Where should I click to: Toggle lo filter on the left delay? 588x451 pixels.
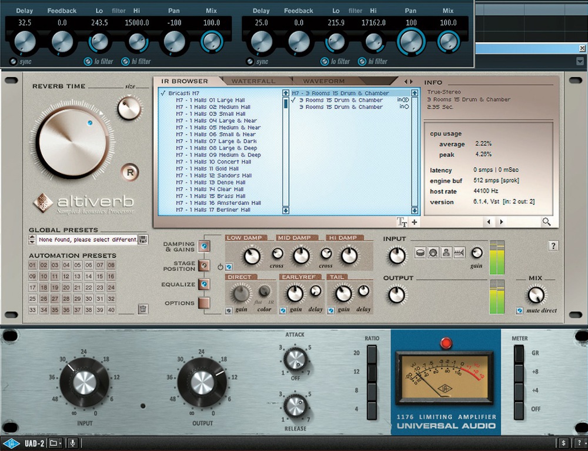[88, 62]
